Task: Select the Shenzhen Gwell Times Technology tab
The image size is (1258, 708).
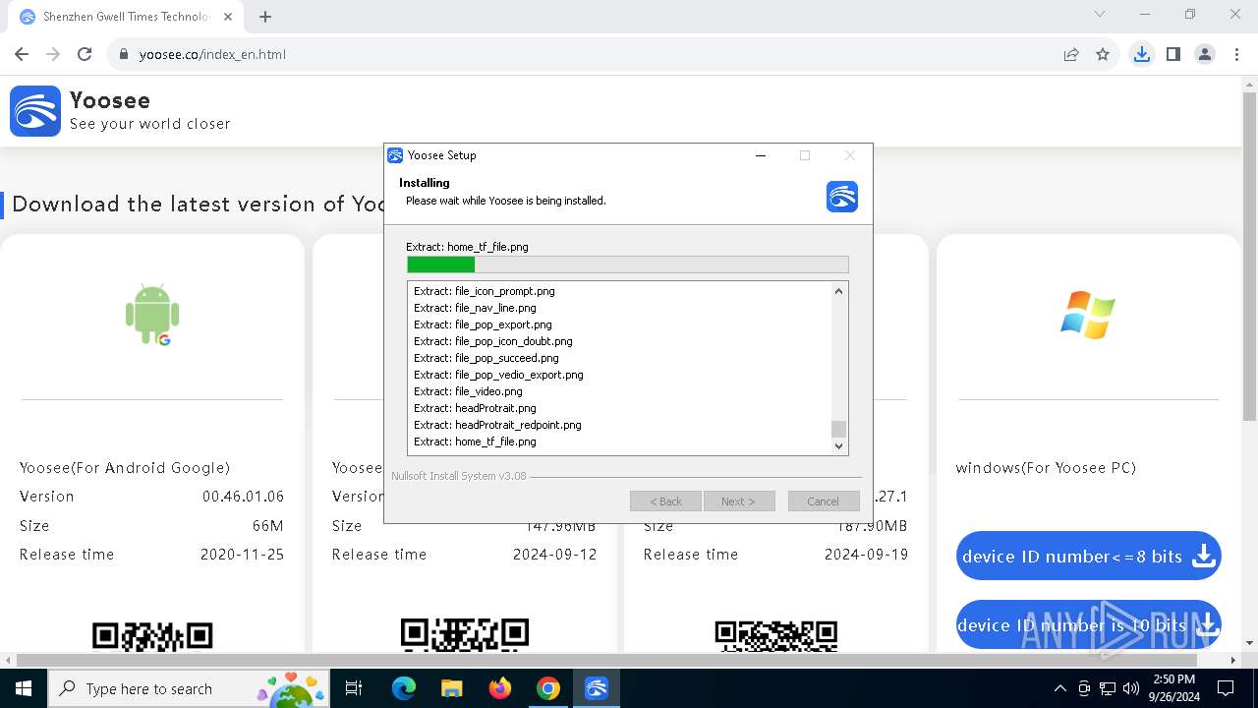Action: 125,17
